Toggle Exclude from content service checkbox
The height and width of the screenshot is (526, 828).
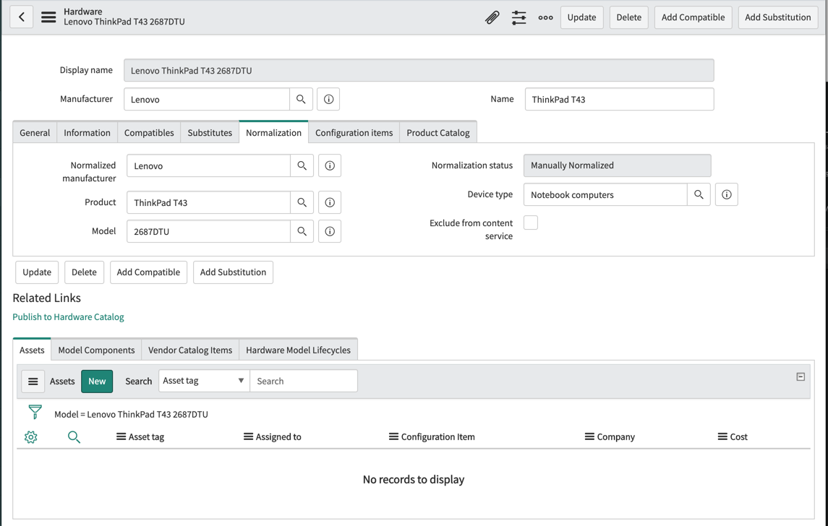point(531,223)
